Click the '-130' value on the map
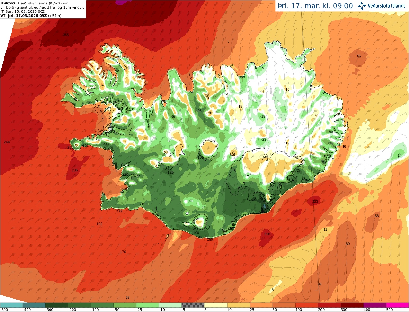The height and width of the screenshot is (312, 409). point(170,172)
